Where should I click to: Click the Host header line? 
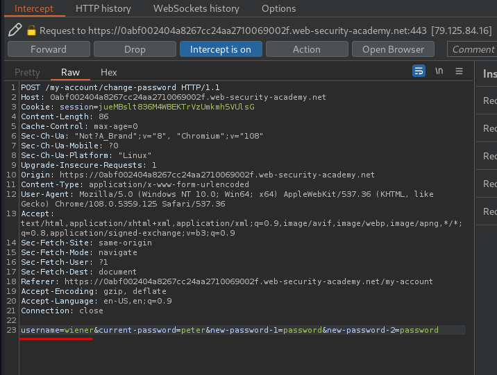(174, 97)
